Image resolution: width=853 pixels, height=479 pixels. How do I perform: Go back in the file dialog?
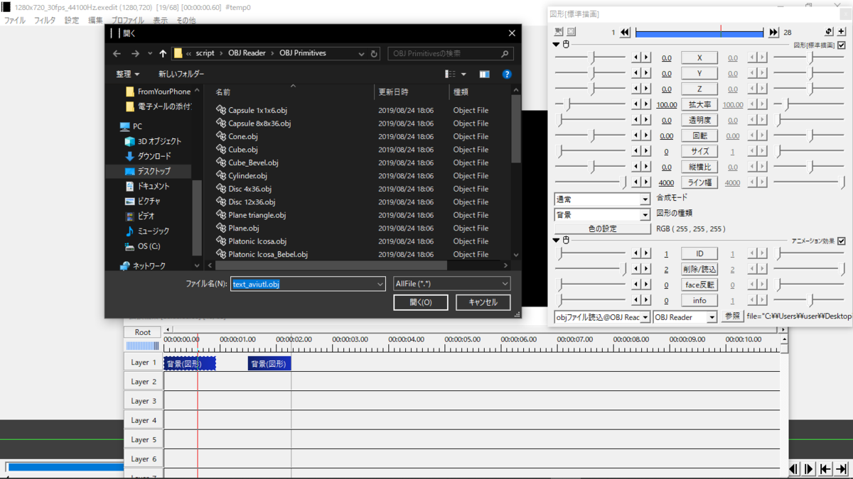click(117, 53)
